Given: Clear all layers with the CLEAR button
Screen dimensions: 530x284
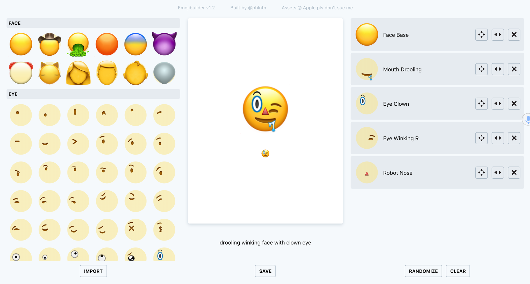Looking at the screenshot, I should pos(458,271).
